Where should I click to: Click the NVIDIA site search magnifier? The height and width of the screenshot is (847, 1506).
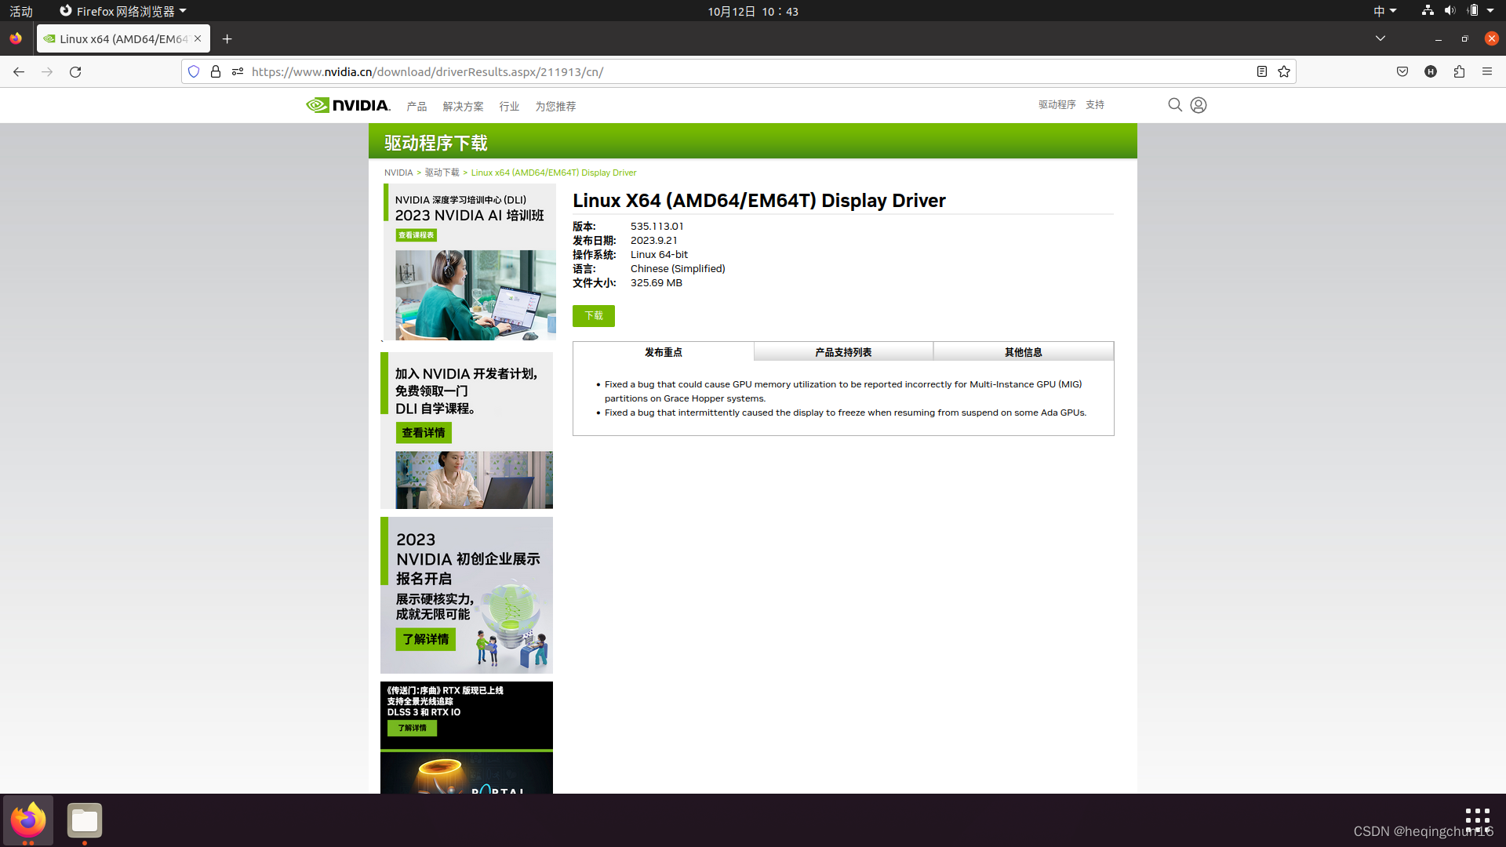1174,105
